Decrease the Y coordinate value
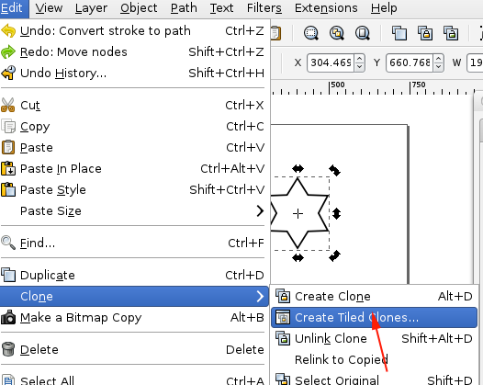This screenshot has height=385, width=483. pyautogui.click(x=439, y=67)
